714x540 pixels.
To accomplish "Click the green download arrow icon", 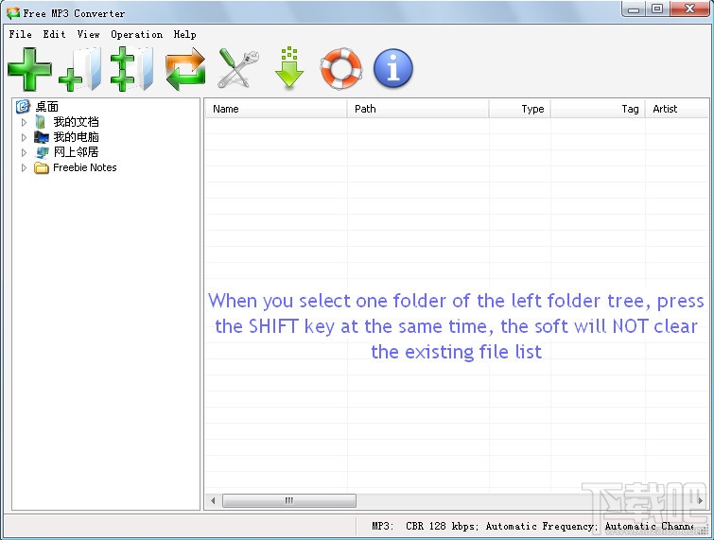I will click(289, 67).
